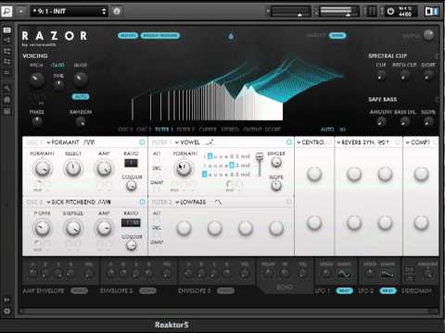445x333 pixels.
Task: Open the OSC 2 Sick Pitchbend type dropdown
Action: [x=70, y=202]
